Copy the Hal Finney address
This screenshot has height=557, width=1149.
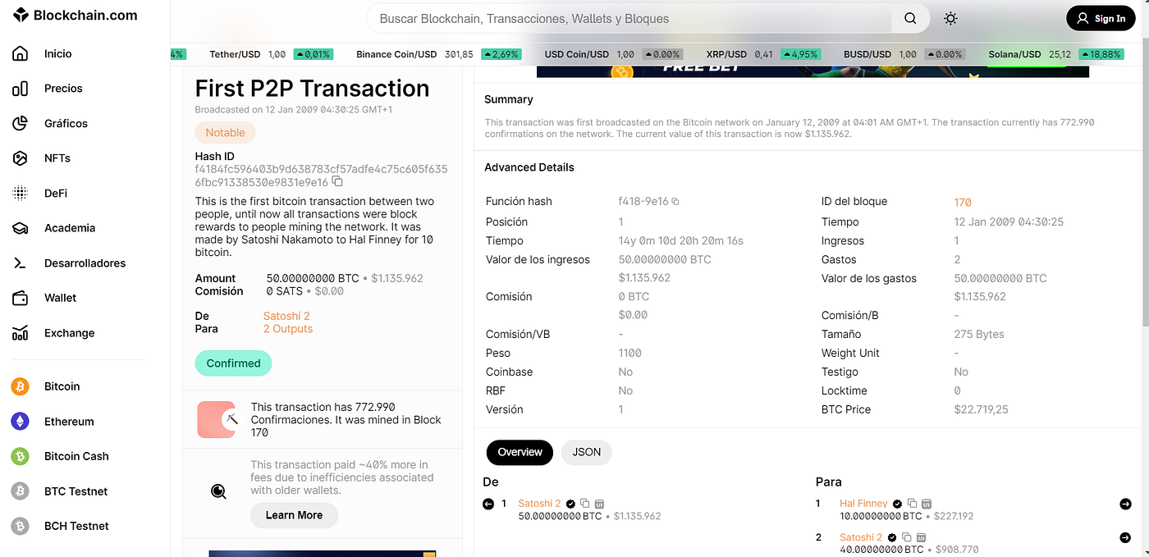point(913,504)
